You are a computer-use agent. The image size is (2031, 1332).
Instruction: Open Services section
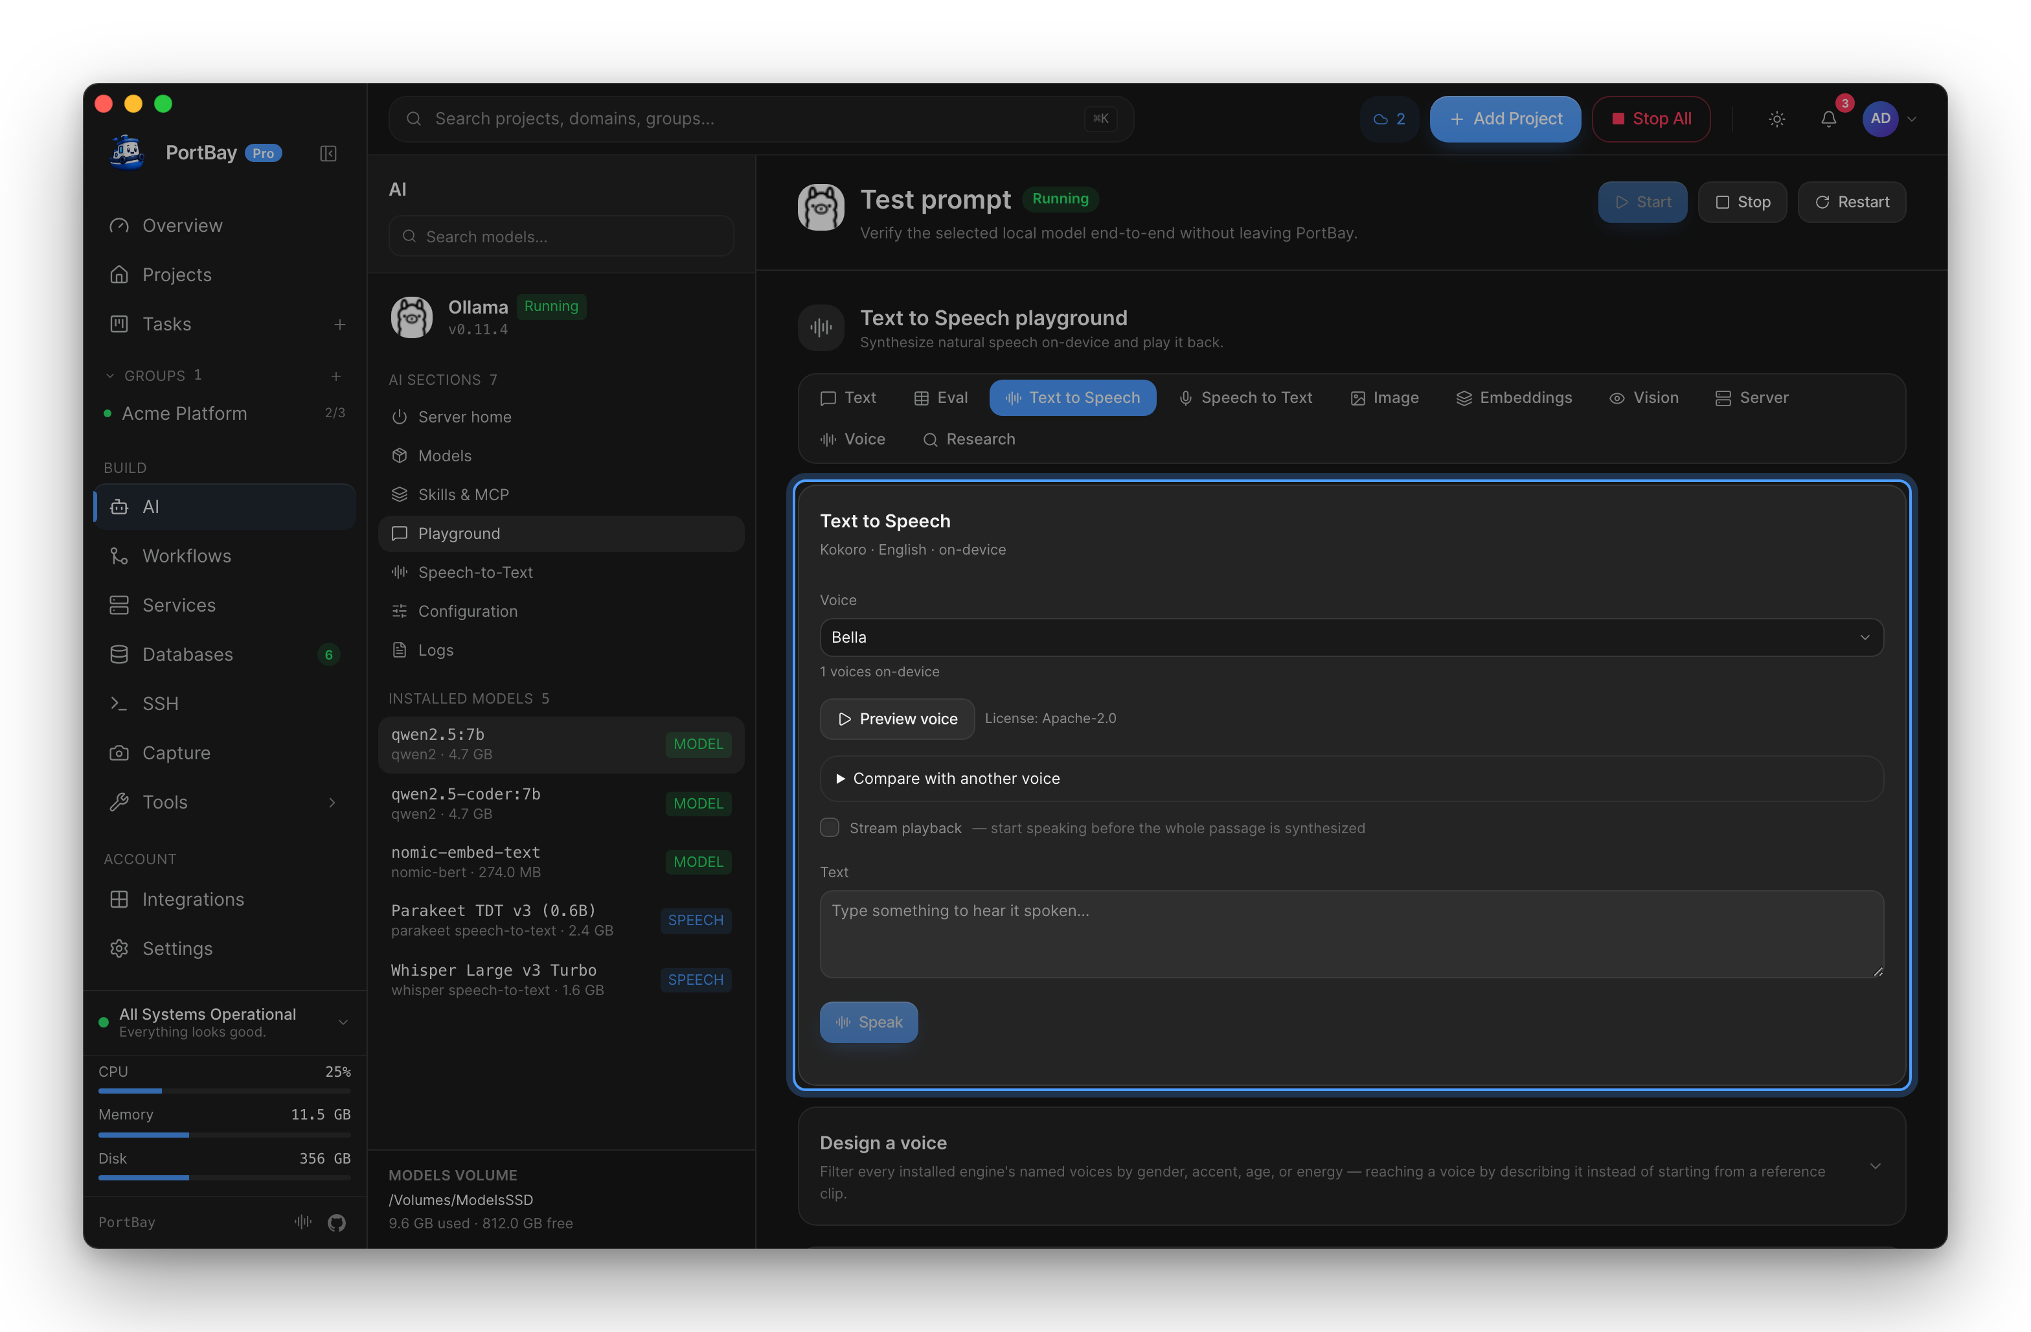pos(225,605)
